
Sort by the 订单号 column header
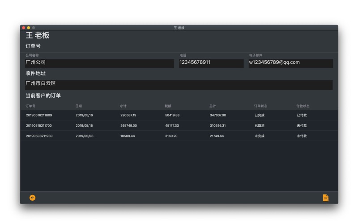(x=30, y=106)
